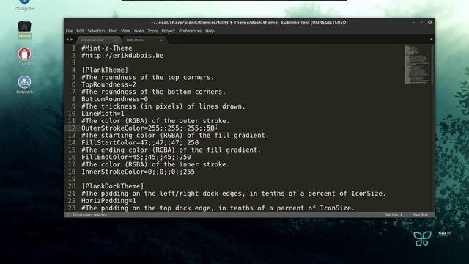This screenshot has width=469, height=264.
Task: Open Tab Size selector in status bar
Action: coord(394,215)
